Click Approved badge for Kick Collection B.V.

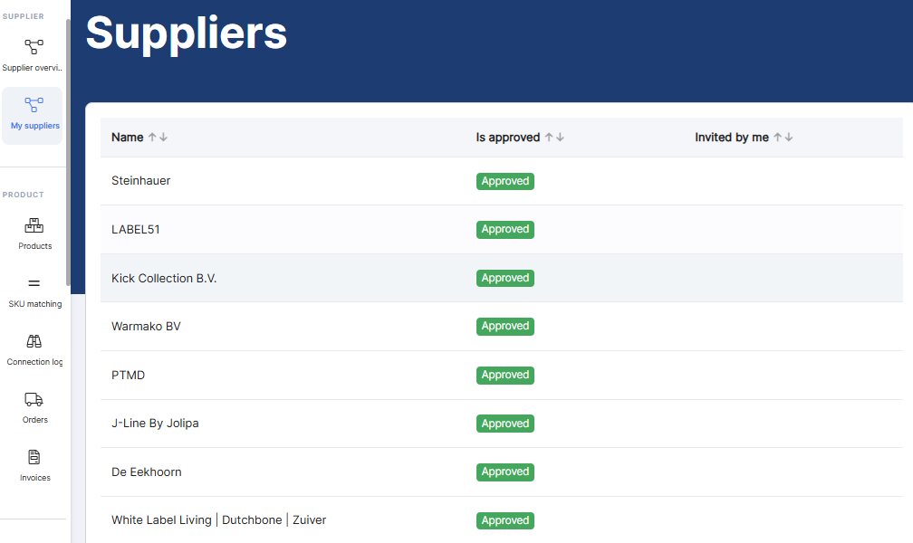(x=505, y=278)
